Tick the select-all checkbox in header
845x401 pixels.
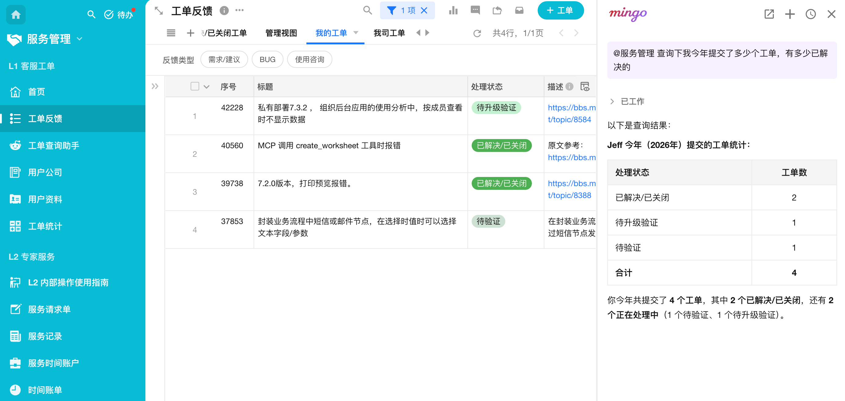tap(195, 86)
